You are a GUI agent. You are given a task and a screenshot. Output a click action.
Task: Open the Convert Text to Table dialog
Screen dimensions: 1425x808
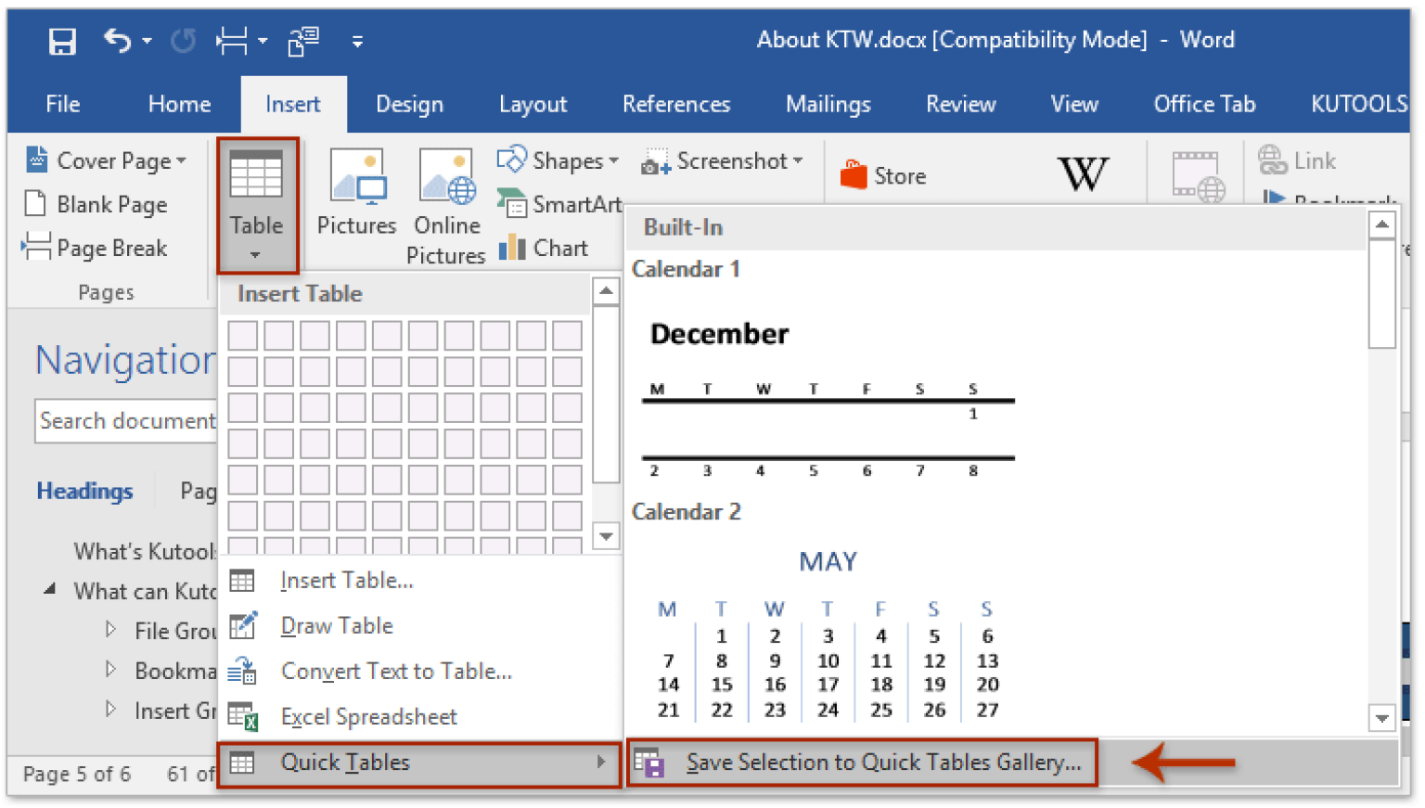pyautogui.click(x=396, y=671)
